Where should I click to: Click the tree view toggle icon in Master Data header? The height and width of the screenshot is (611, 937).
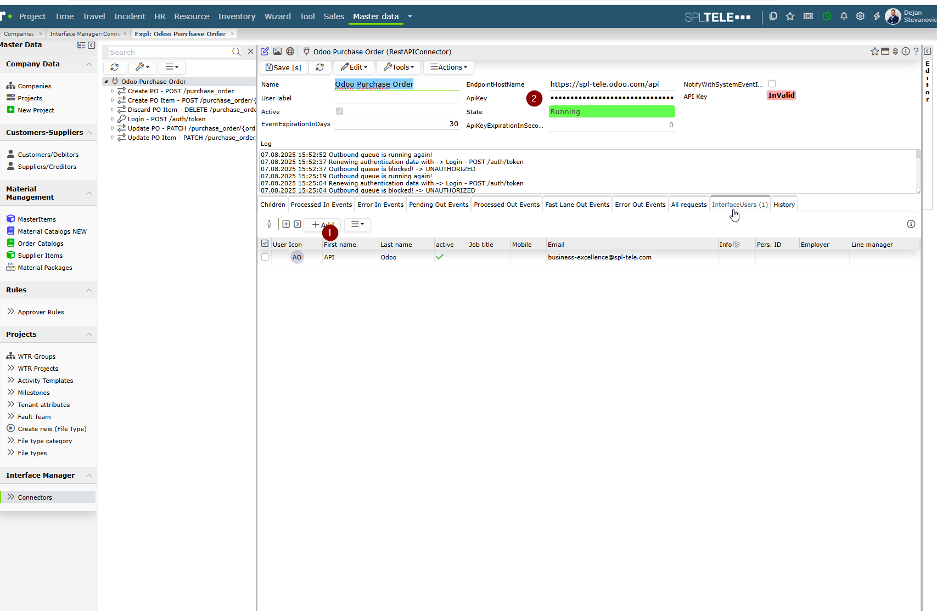coord(81,45)
